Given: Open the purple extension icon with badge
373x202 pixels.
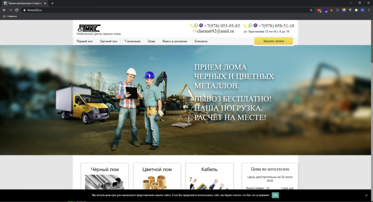Looking at the screenshot, I should [326, 10].
